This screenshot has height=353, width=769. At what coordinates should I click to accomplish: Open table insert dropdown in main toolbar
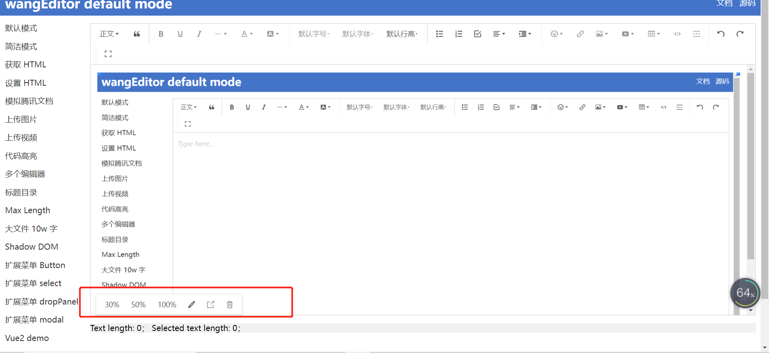654,34
